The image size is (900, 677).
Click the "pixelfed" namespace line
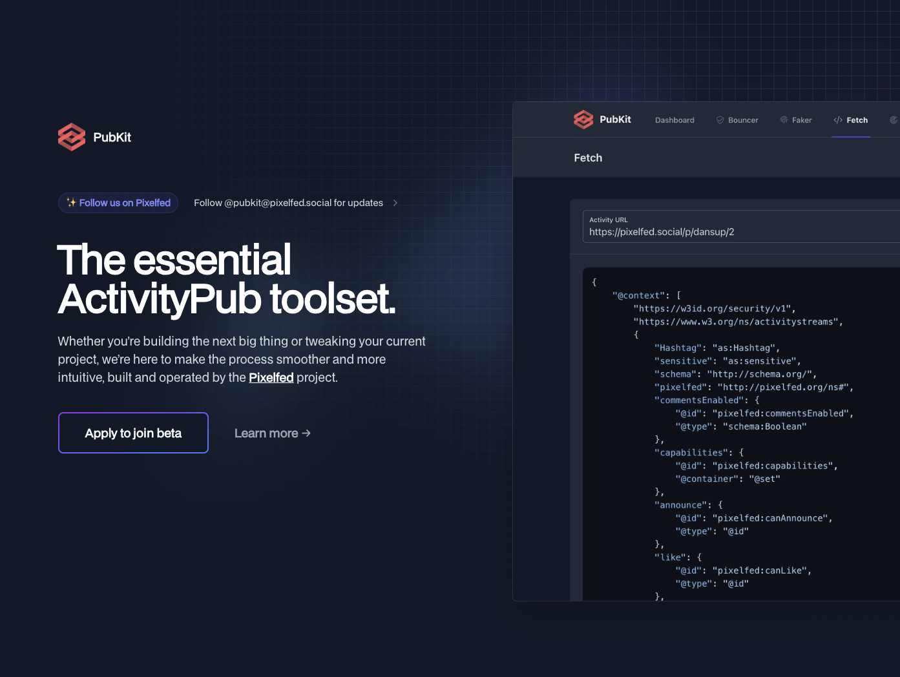pyautogui.click(x=754, y=387)
